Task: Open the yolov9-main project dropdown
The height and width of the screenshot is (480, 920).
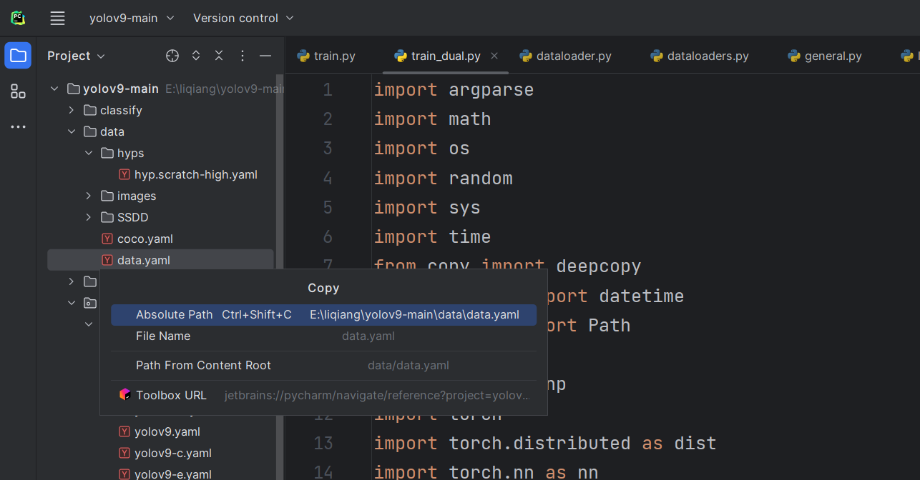Action: pyautogui.click(x=132, y=18)
